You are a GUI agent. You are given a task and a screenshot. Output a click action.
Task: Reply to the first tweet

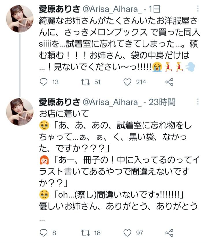(x=43, y=82)
